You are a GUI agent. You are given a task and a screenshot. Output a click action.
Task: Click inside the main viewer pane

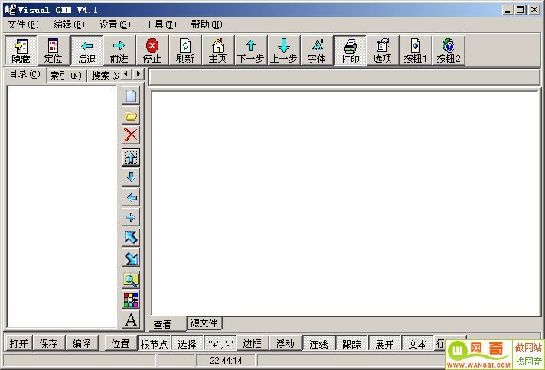(345, 203)
